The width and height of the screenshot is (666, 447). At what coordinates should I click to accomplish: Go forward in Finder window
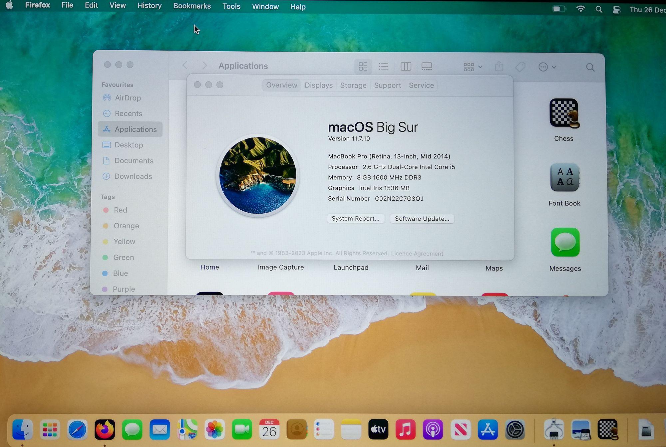204,66
